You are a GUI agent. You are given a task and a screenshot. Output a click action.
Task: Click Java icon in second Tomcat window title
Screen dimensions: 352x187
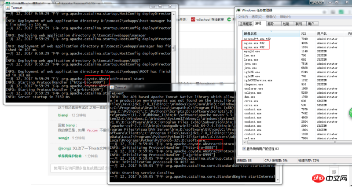(x=112, y=87)
